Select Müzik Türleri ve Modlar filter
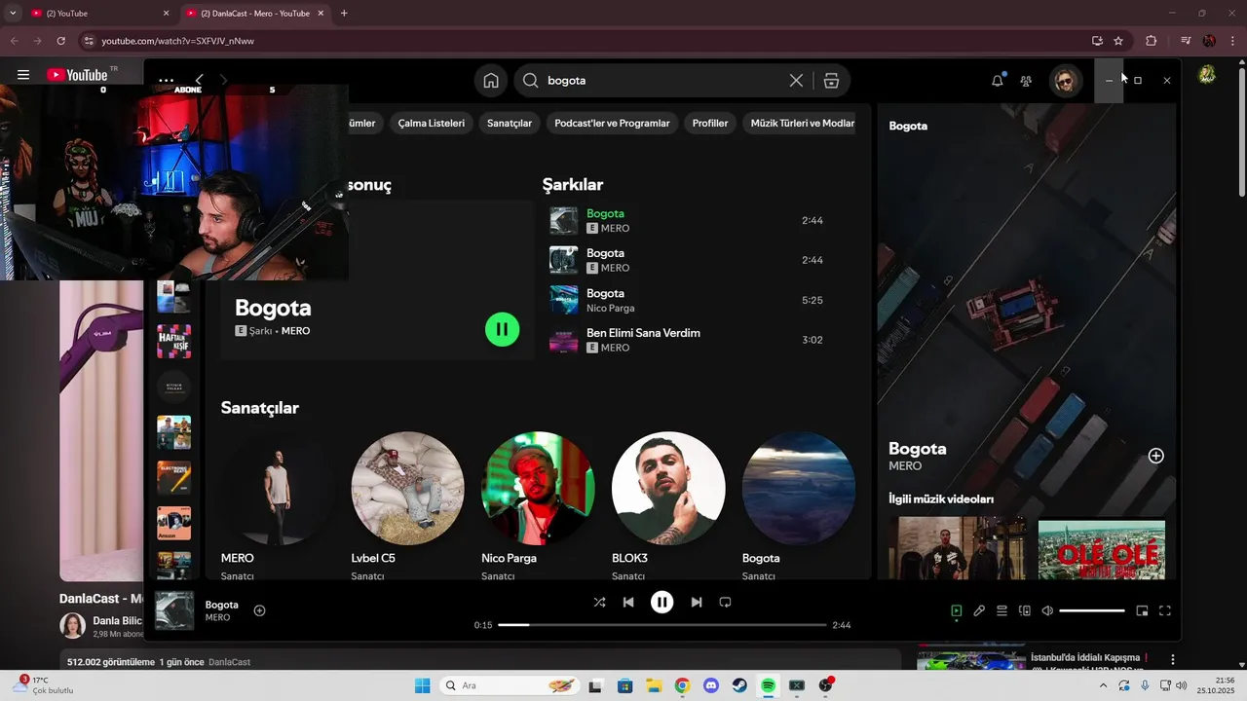 (x=802, y=124)
